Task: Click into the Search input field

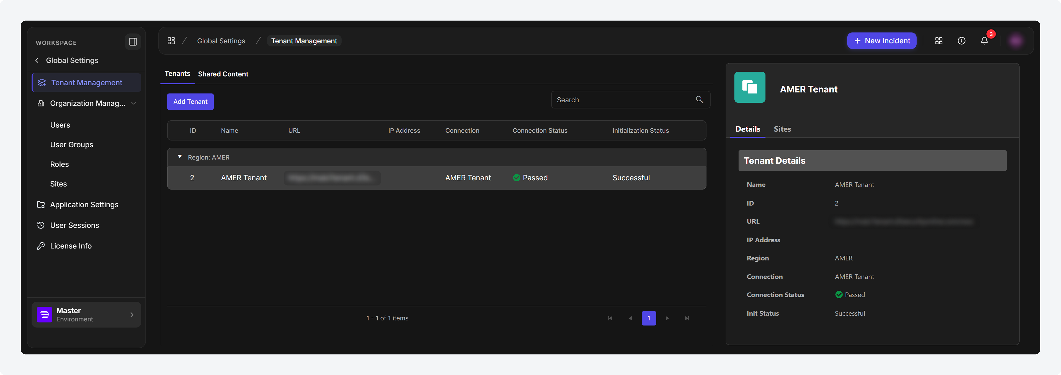Action: (x=630, y=100)
